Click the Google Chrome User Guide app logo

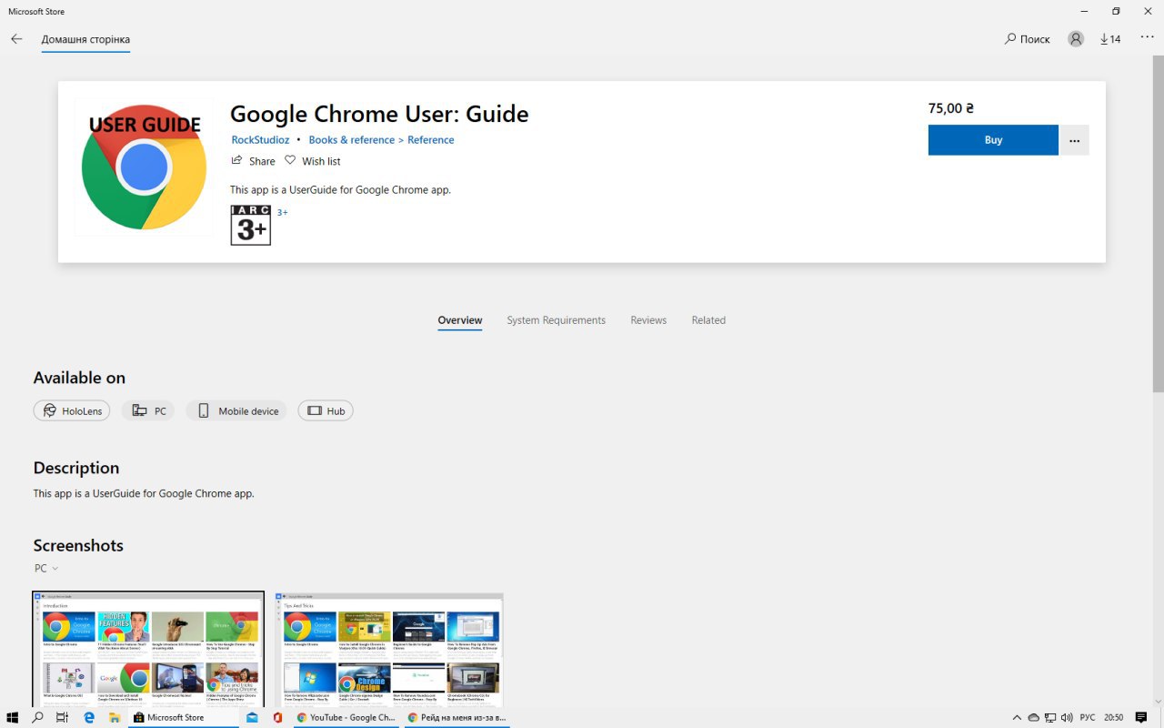click(144, 167)
